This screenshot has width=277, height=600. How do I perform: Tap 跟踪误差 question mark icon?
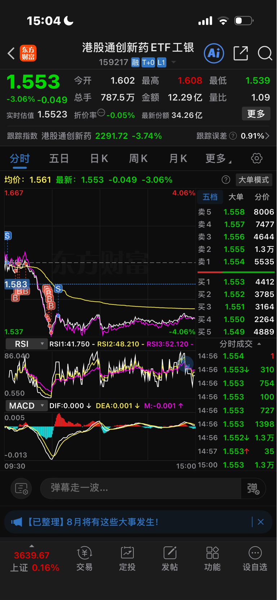pos(233,136)
